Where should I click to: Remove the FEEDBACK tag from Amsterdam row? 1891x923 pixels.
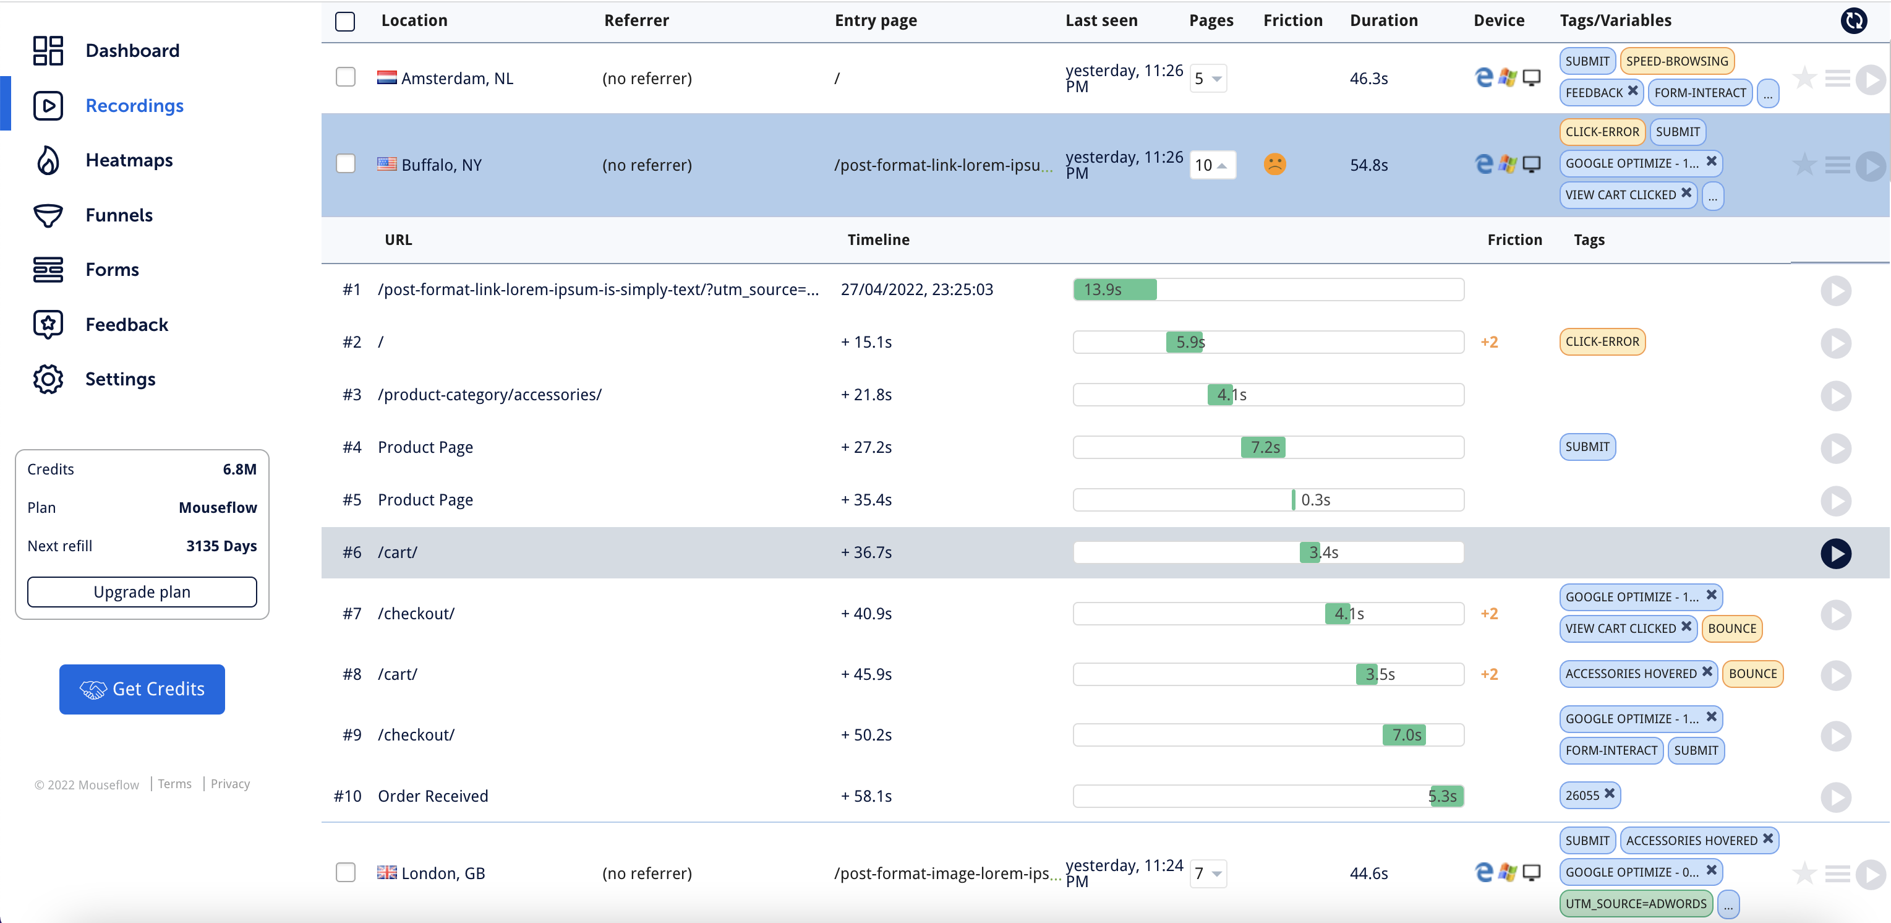pyautogui.click(x=1633, y=91)
